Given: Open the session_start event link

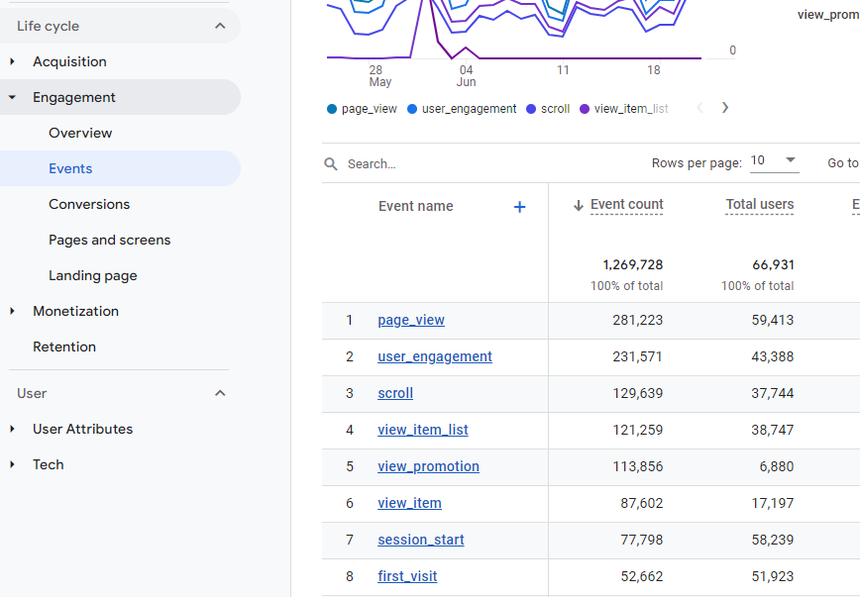Looking at the screenshot, I should tap(421, 540).
